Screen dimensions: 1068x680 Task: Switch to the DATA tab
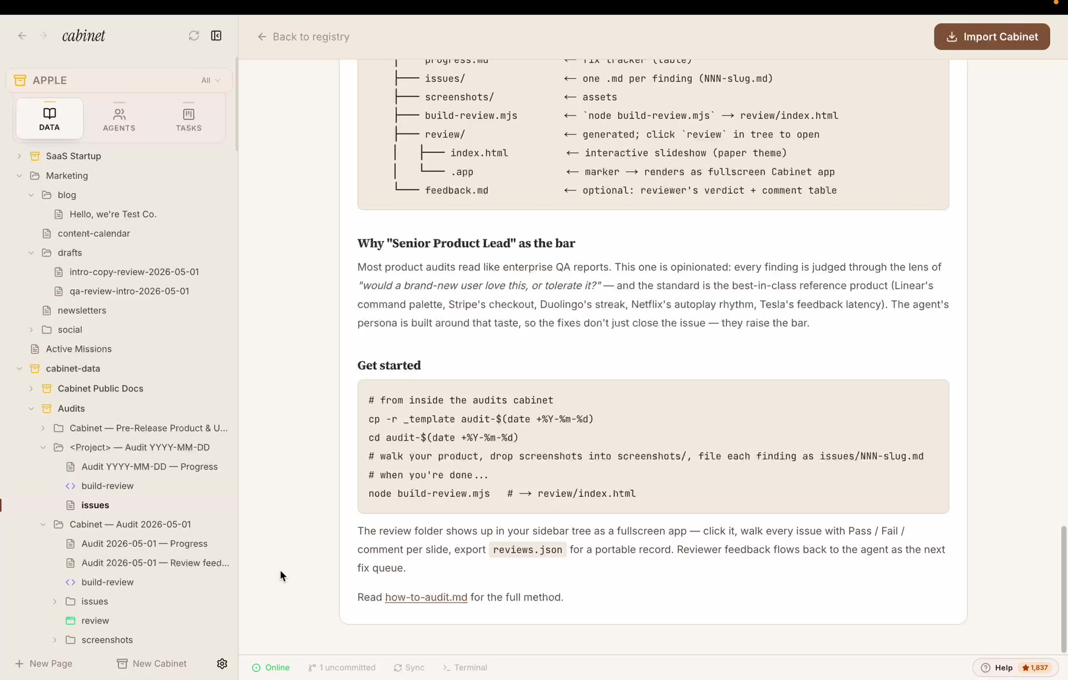(x=50, y=118)
